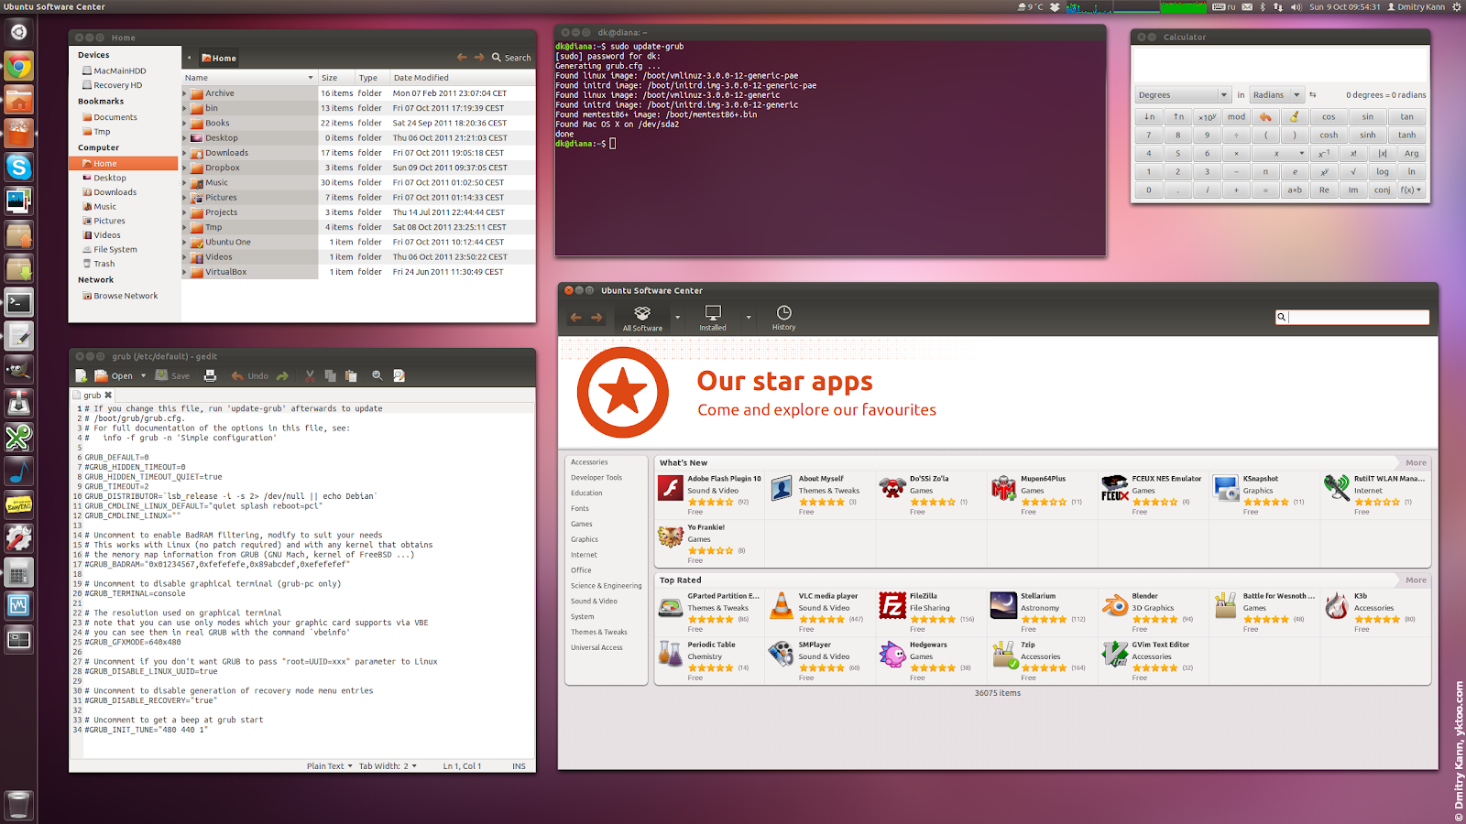Screen dimensions: 1466x824
Task: Open the f(x) functions dropdown in Calculator
Action: click(1411, 190)
